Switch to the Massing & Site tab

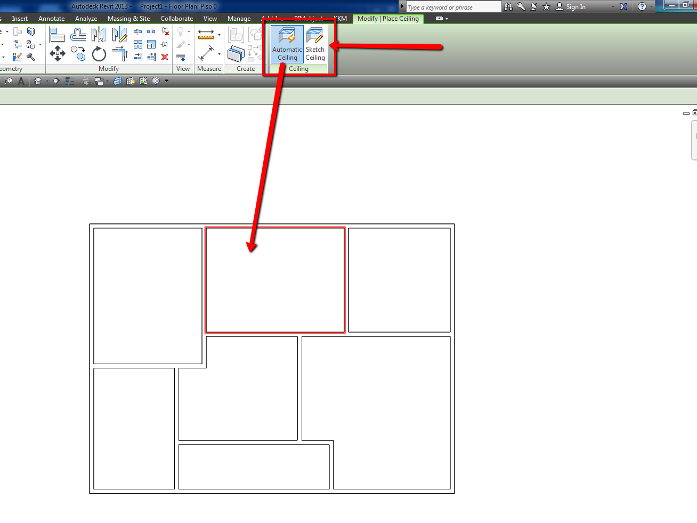tap(129, 19)
